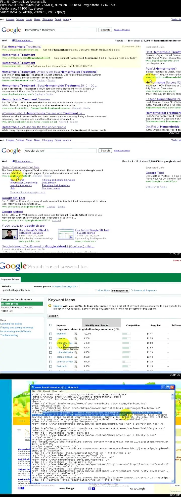Tick the checkbox for probiotic
181x497 pixels.
tap(51, 334)
